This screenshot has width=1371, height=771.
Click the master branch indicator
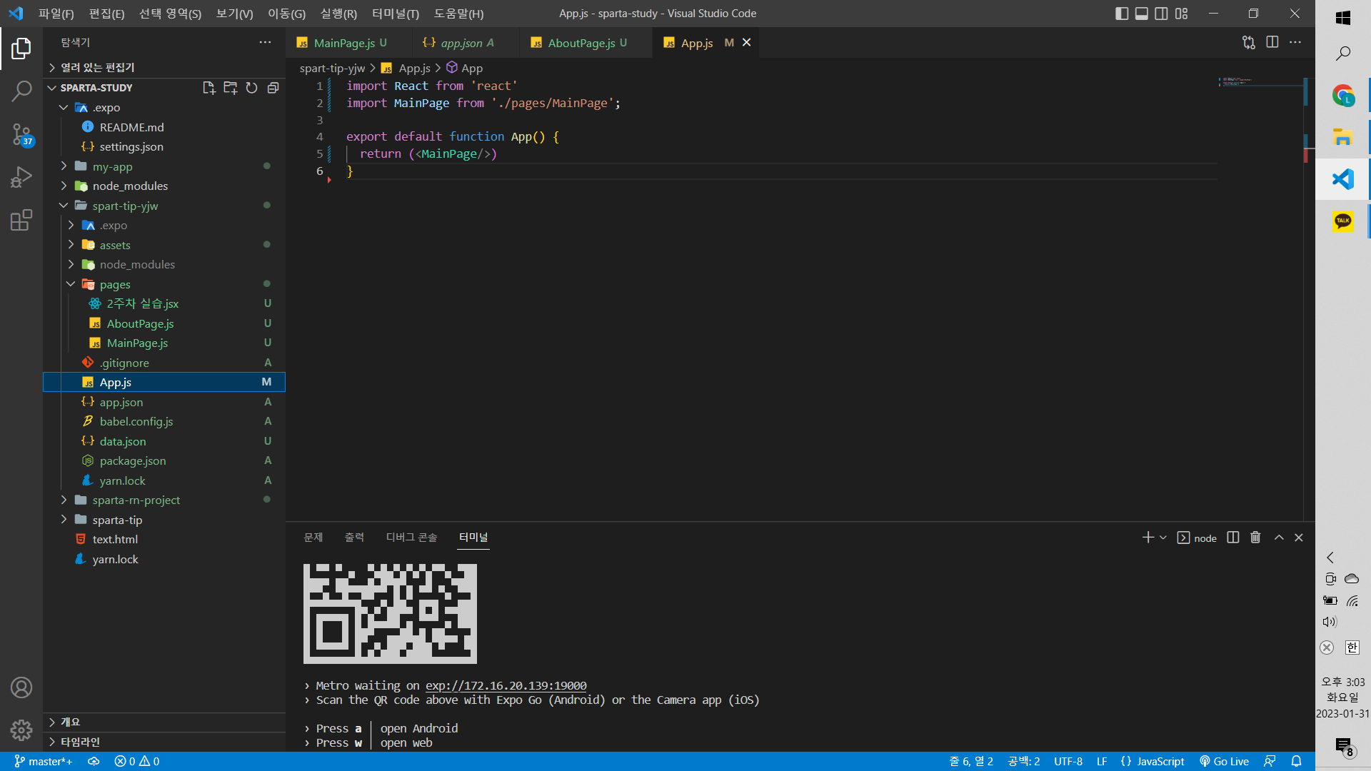pos(44,761)
